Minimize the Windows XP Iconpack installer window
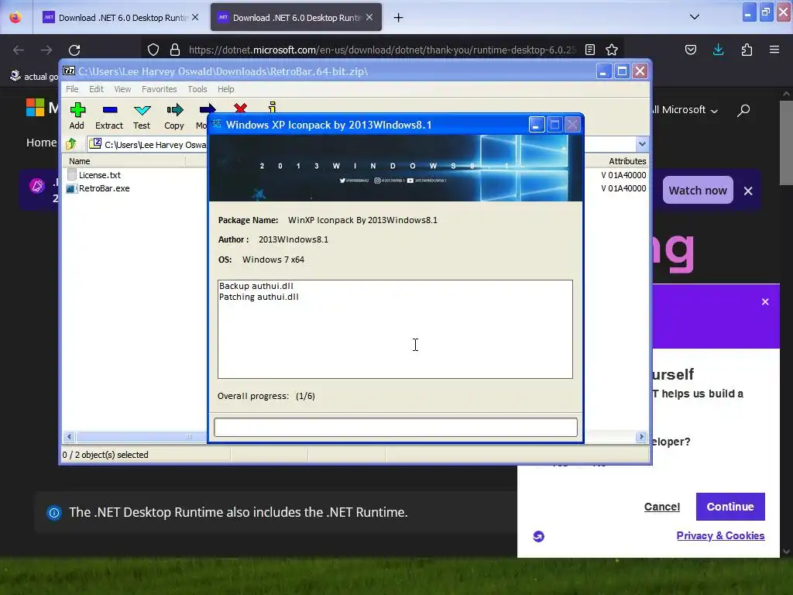This screenshot has height=595, width=793. [x=536, y=125]
